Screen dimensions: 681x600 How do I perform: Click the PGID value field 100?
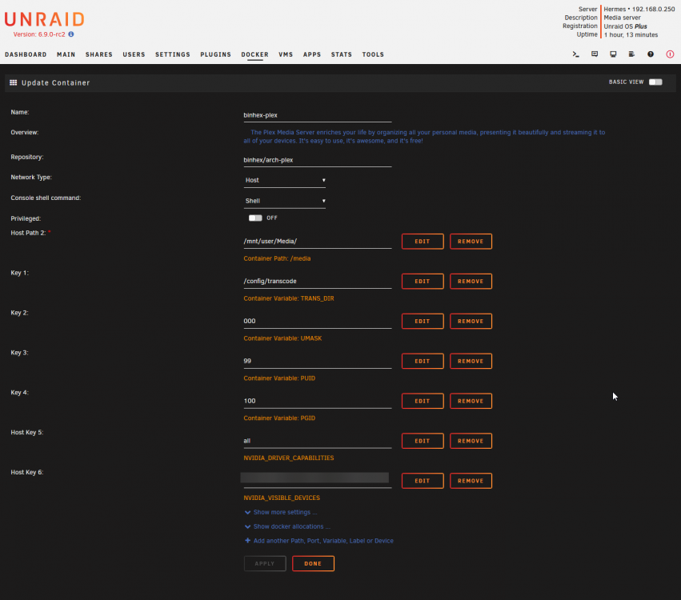[318, 401]
